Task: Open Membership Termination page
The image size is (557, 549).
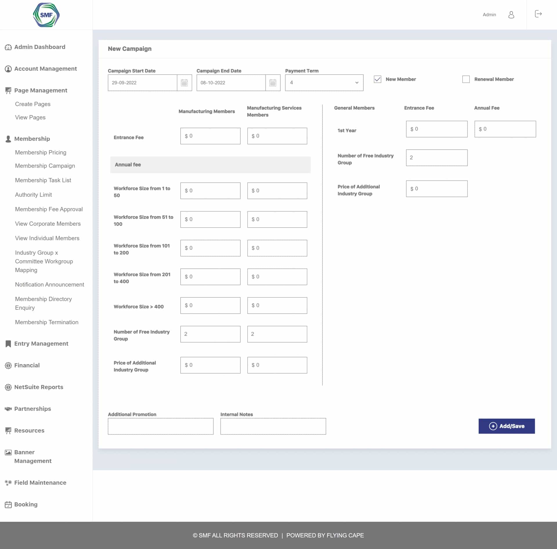Action: [47, 322]
